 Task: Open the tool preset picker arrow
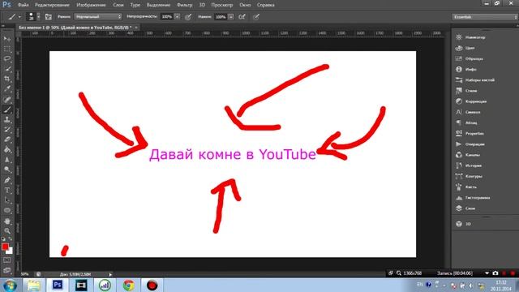tap(19, 17)
